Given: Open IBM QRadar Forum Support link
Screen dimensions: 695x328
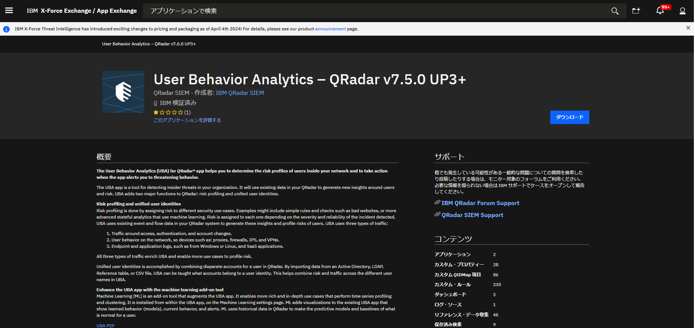Looking at the screenshot, I should click(480, 203).
